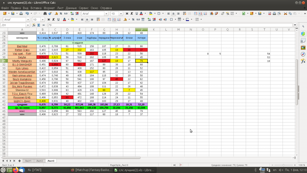Open the Файл menu
307x173 pixels.
[x=5, y=8]
